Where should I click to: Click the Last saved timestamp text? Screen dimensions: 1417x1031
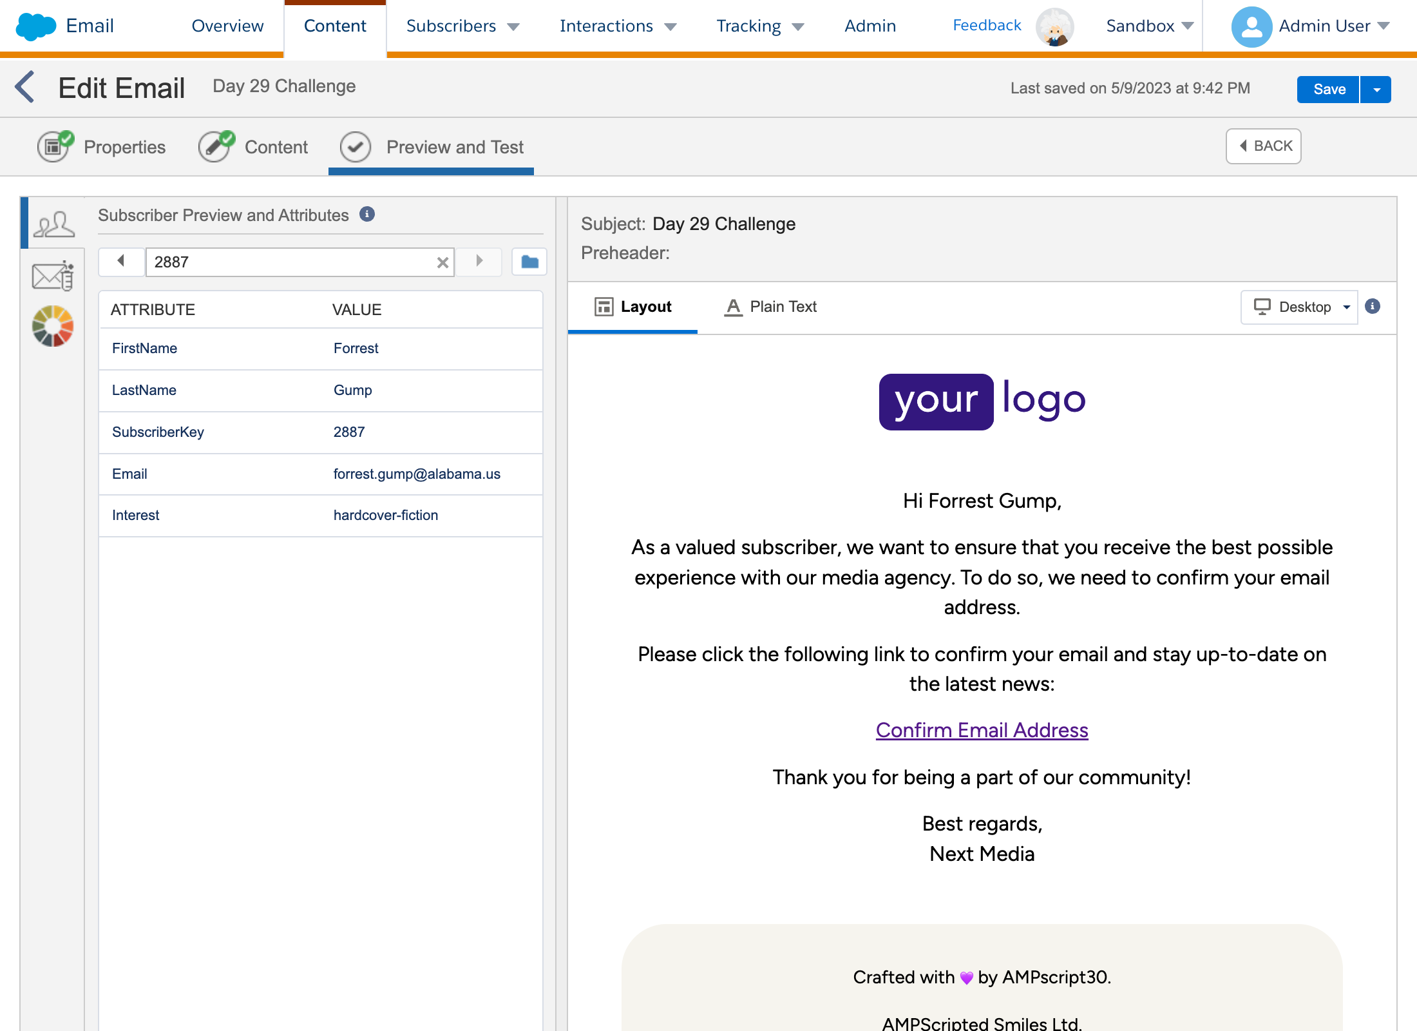click(x=1130, y=88)
